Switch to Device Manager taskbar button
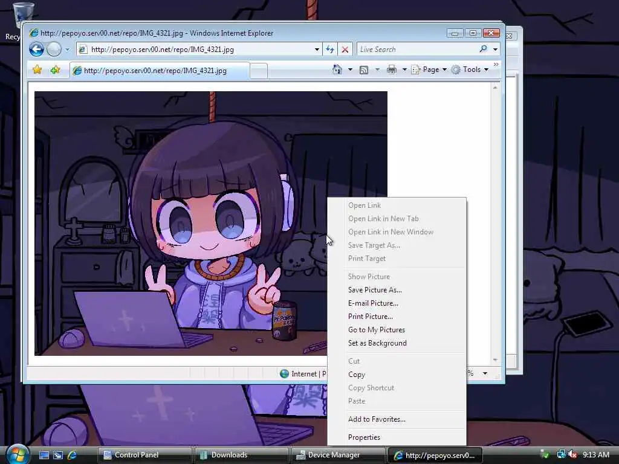619x464 pixels. tap(338, 455)
